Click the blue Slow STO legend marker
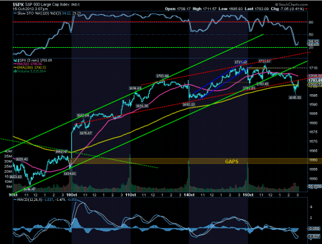 point(15,13)
